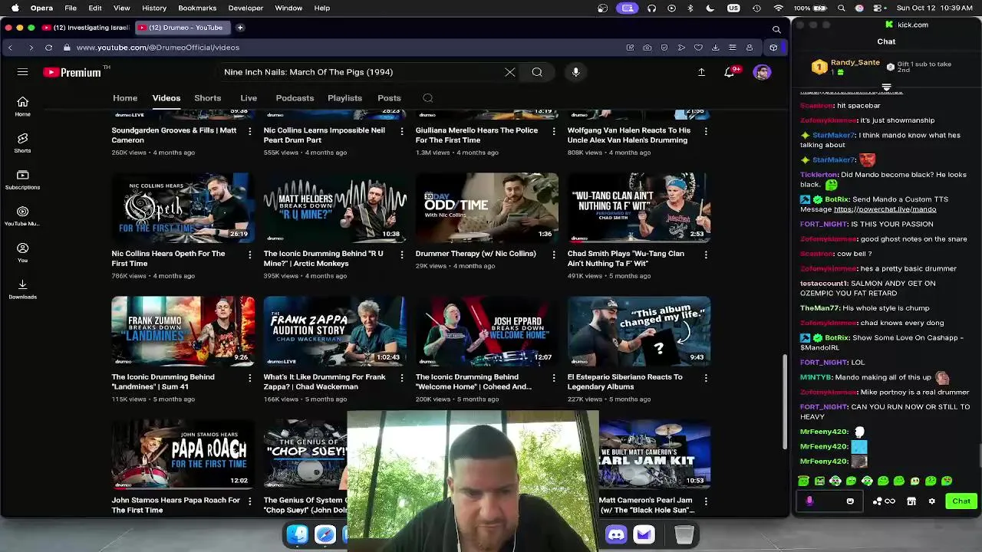Open options for Soundgarden Grooves video

[249, 131]
